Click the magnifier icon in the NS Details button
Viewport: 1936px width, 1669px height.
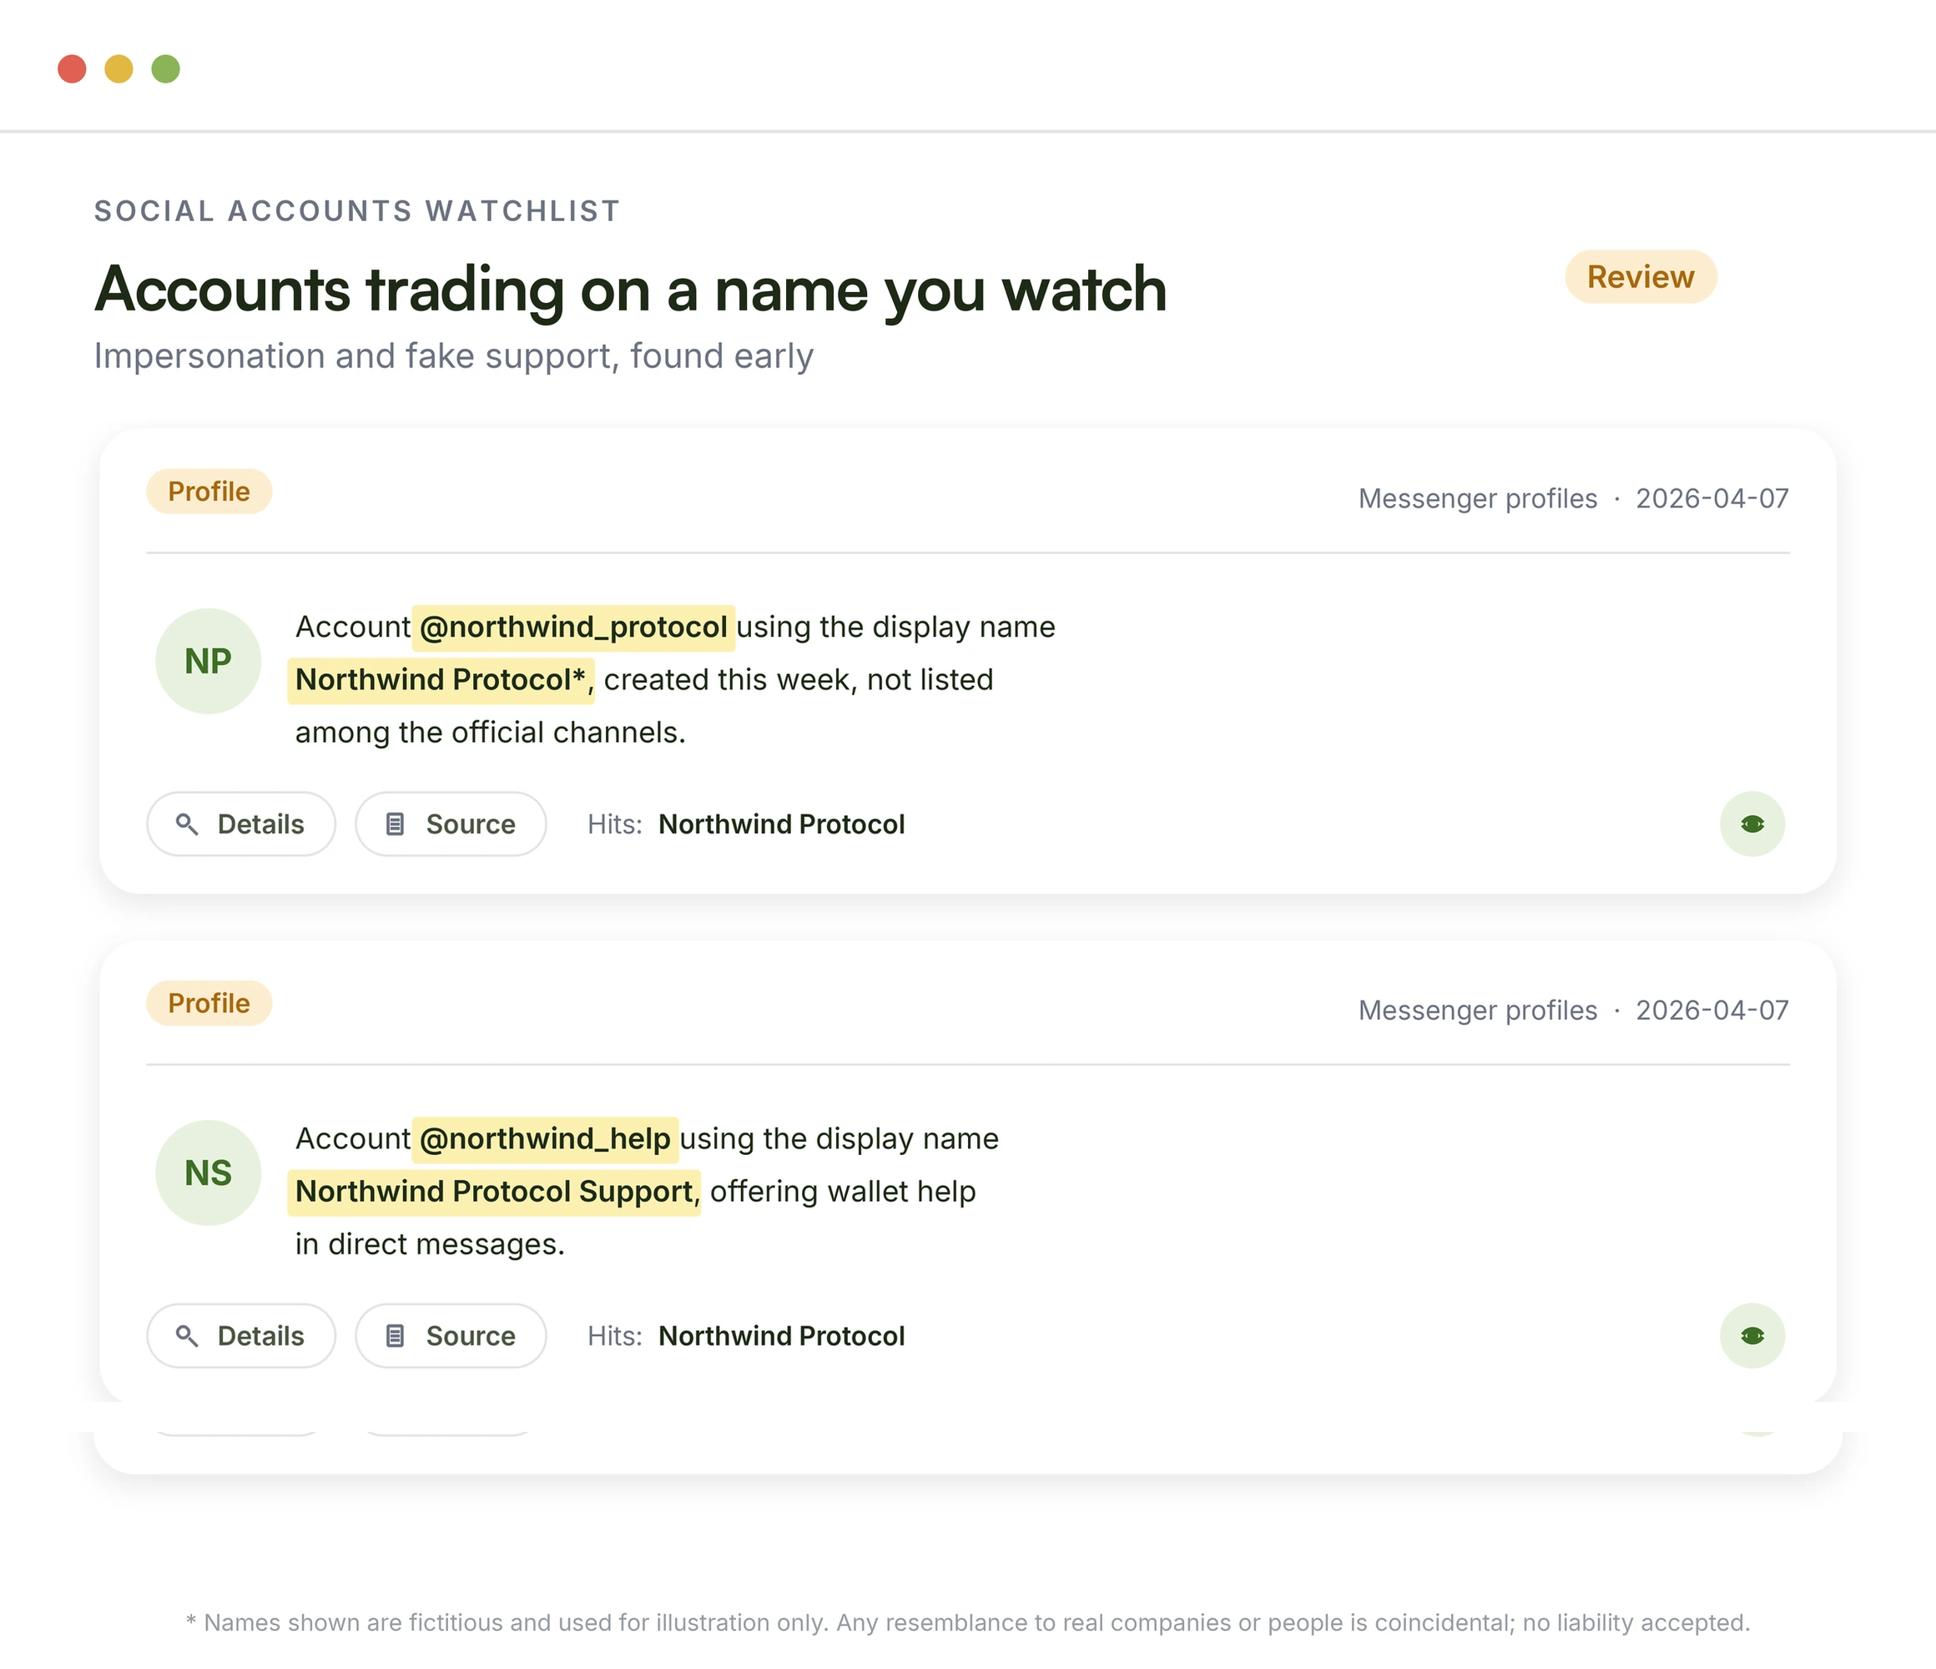coord(187,1336)
